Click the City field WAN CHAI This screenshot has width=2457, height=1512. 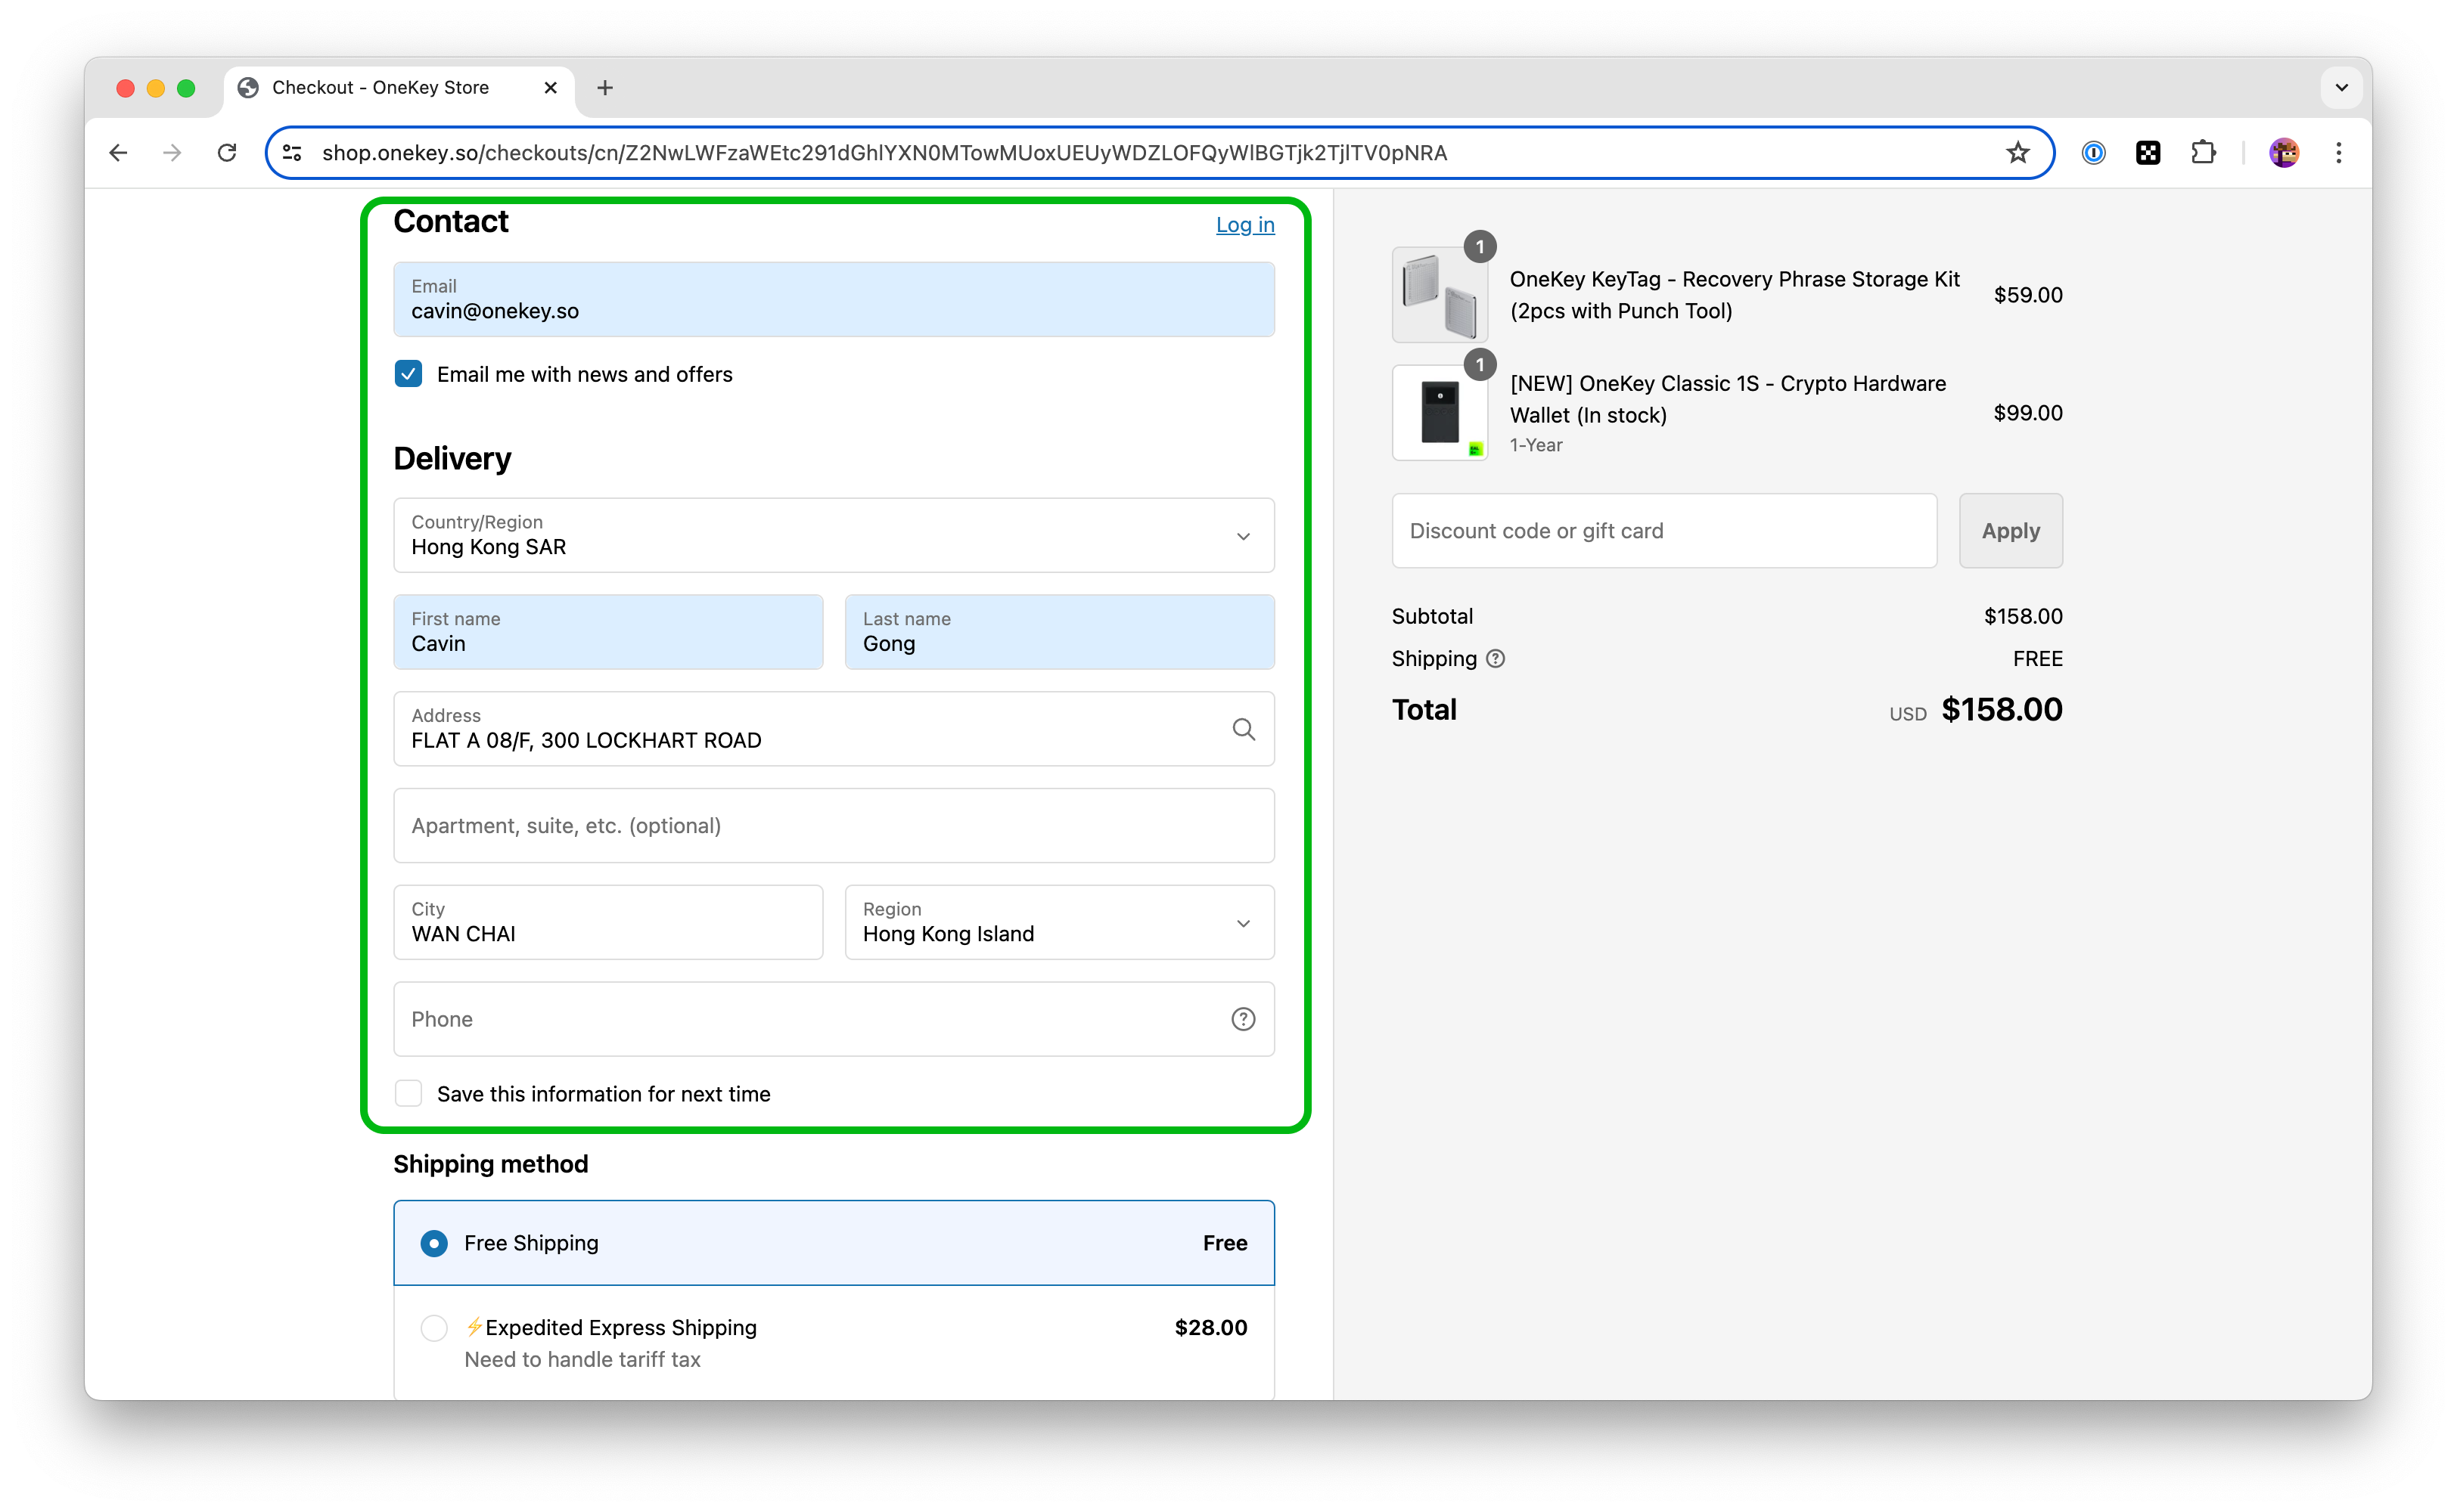click(x=608, y=923)
